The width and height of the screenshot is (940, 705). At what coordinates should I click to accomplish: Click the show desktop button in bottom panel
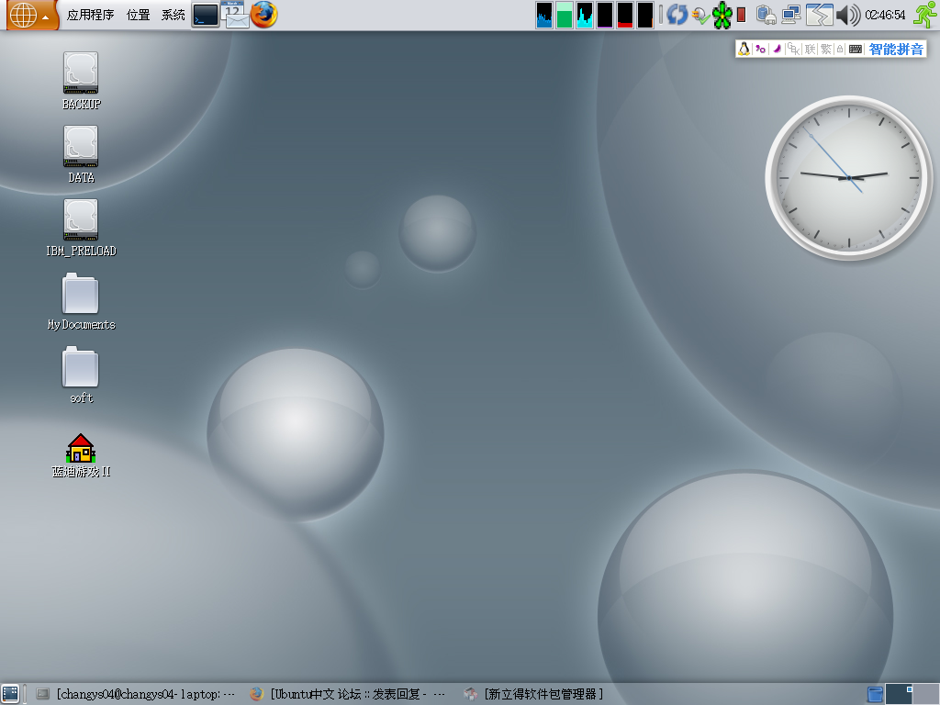tap(10, 694)
